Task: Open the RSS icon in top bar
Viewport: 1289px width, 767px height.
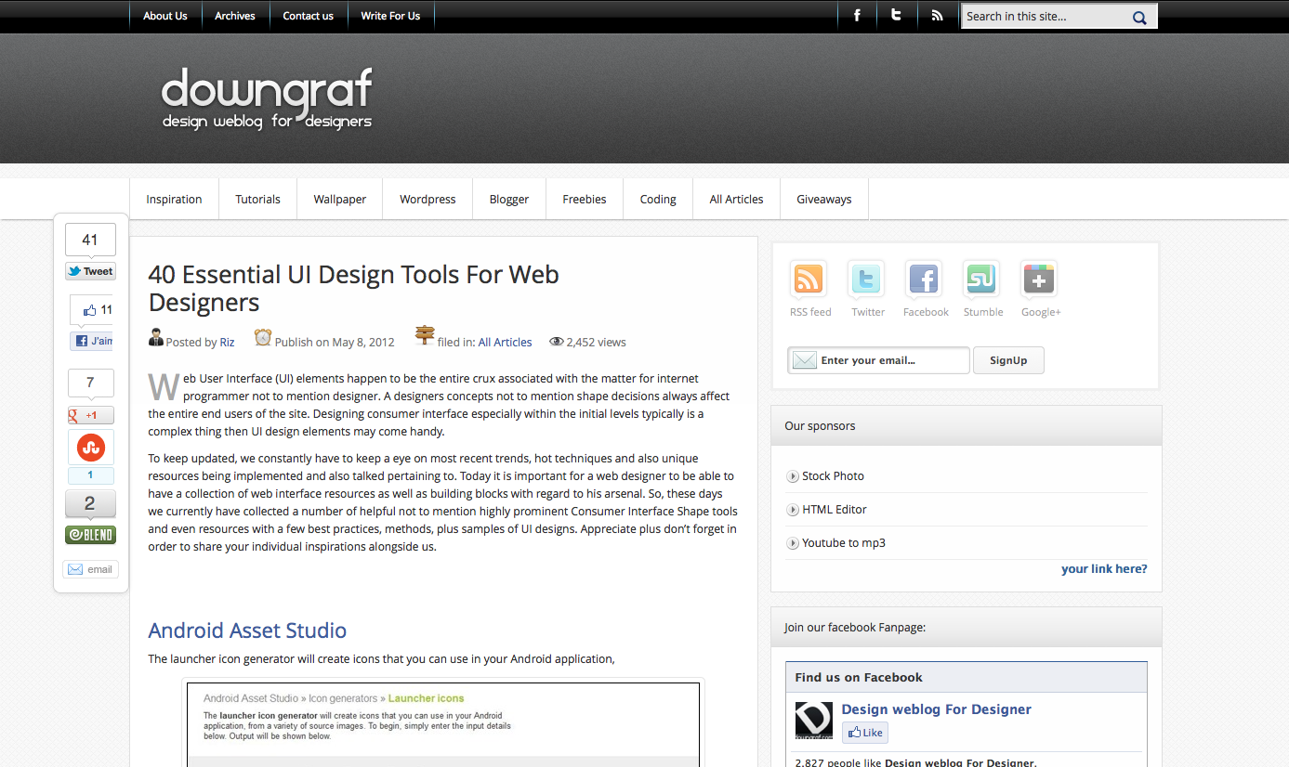Action: coord(937,16)
